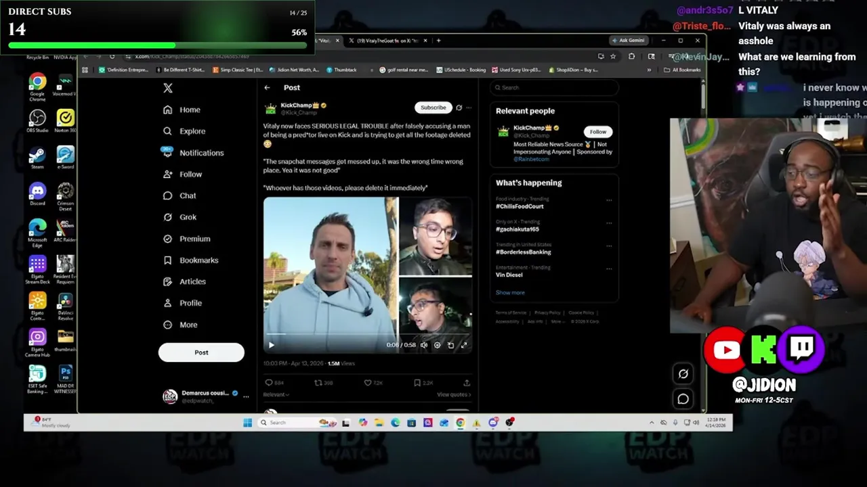Seek on the video progress bar
This screenshot has height=487, width=867.
(x=368, y=335)
